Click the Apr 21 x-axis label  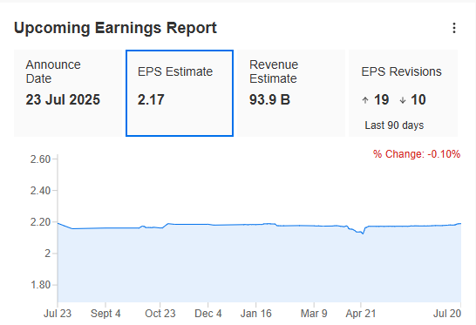click(x=361, y=314)
